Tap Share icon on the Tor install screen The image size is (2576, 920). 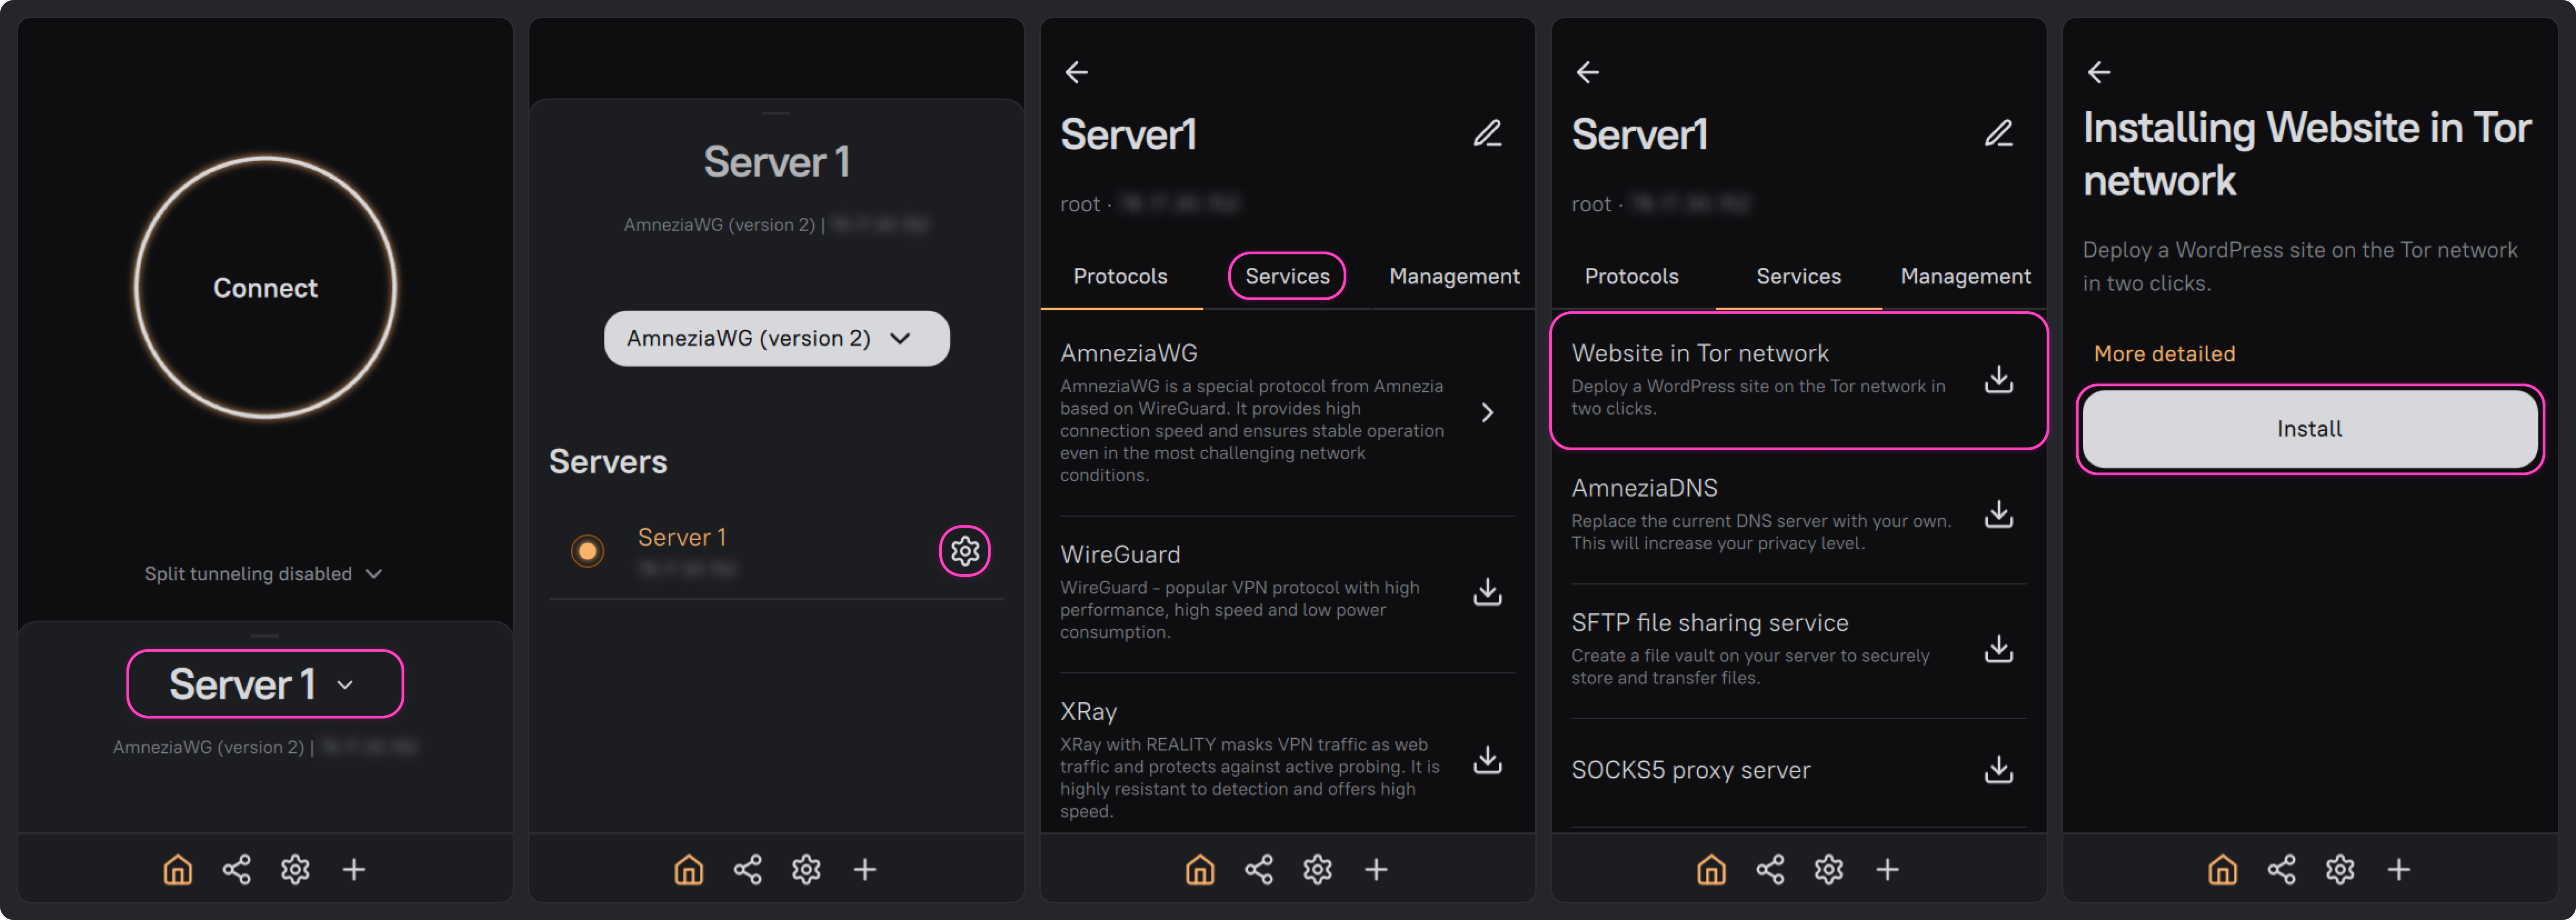point(2281,869)
